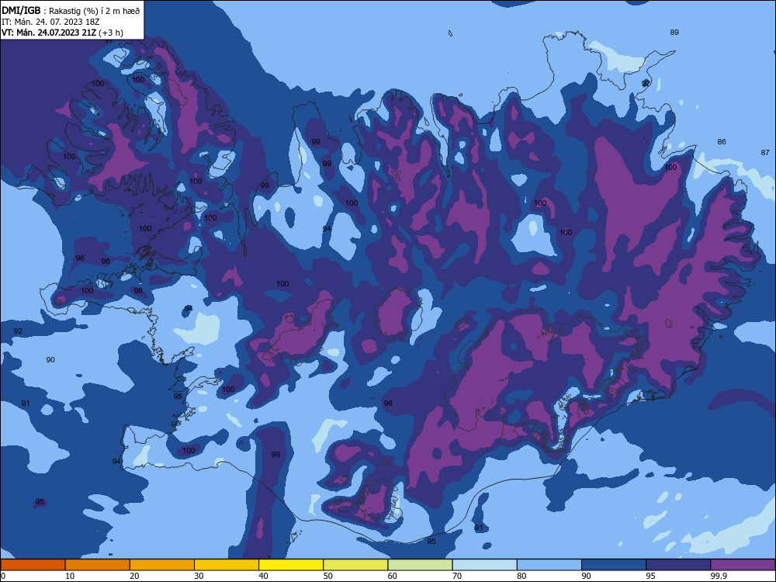Select the dark orange 0–10 legend swatch

33,565
